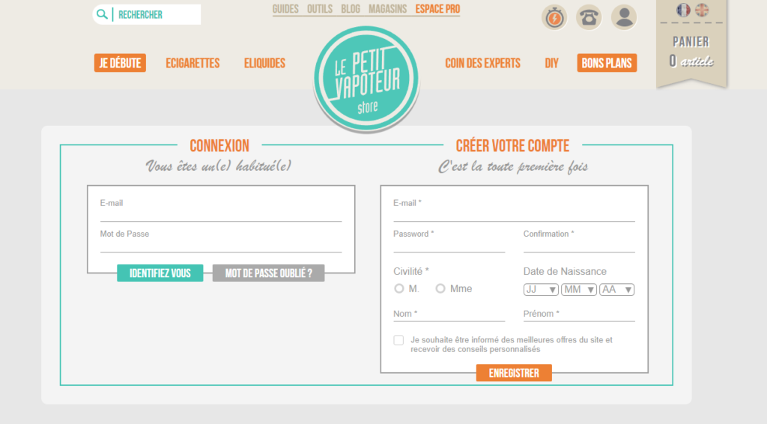Switch language with the French flag

(x=683, y=10)
